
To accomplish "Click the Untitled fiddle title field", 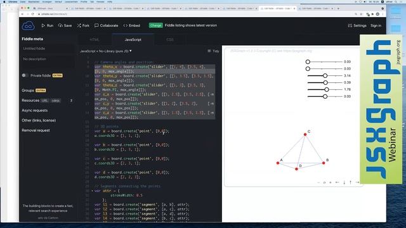I will coord(48,49).
